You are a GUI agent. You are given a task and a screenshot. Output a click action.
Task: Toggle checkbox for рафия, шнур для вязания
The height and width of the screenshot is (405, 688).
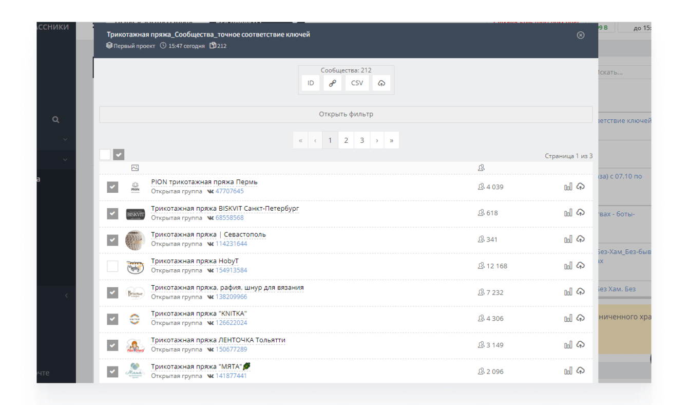coord(112,292)
